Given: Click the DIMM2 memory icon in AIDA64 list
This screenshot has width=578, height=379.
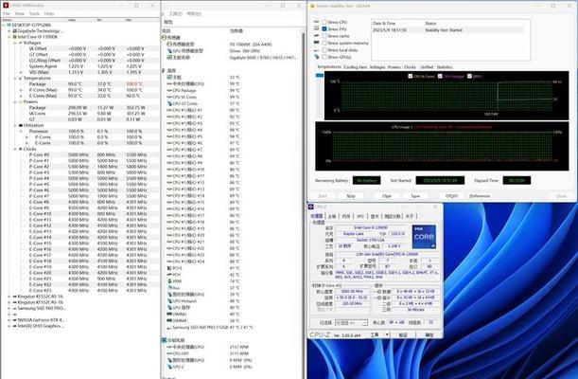Looking at the screenshot, I should click(169, 314).
